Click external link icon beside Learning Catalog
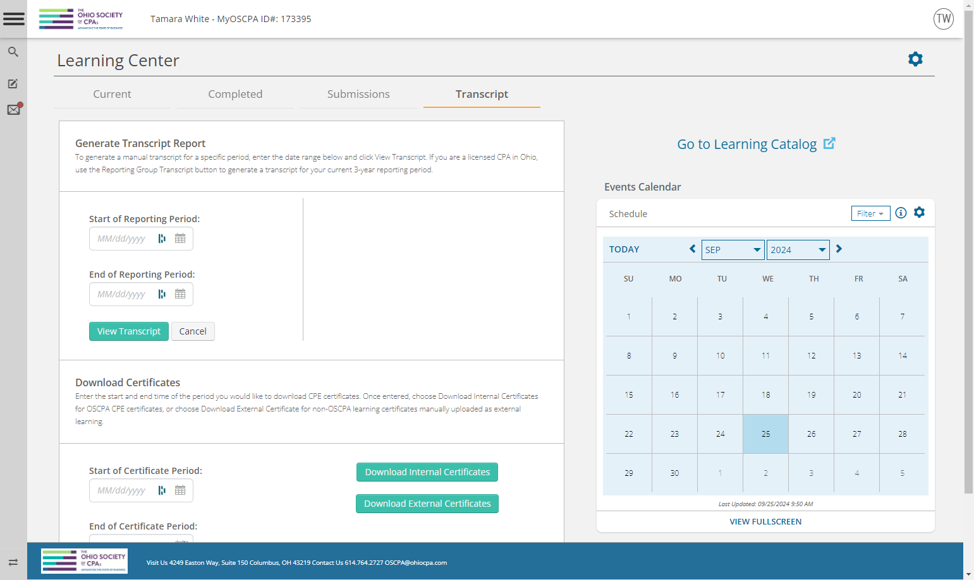The image size is (974, 580). pyautogui.click(x=829, y=143)
